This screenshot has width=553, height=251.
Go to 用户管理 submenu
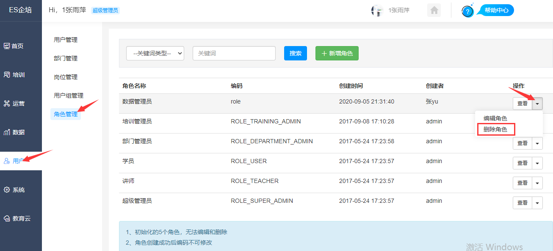[66, 40]
